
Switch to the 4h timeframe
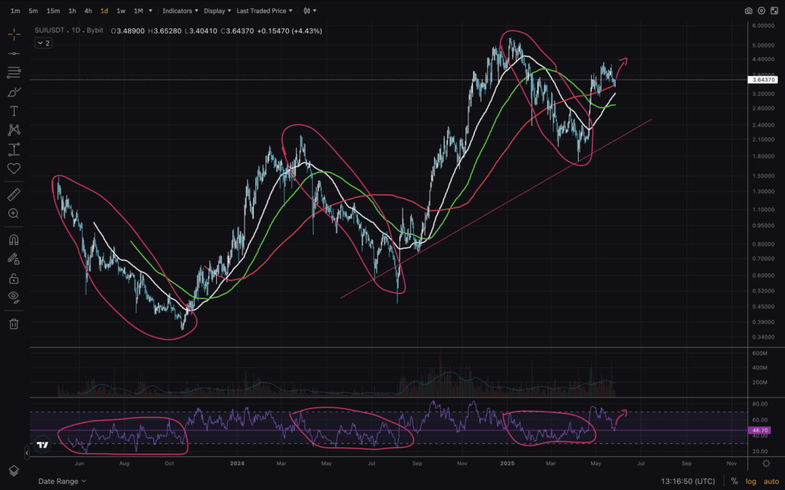tap(88, 11)
